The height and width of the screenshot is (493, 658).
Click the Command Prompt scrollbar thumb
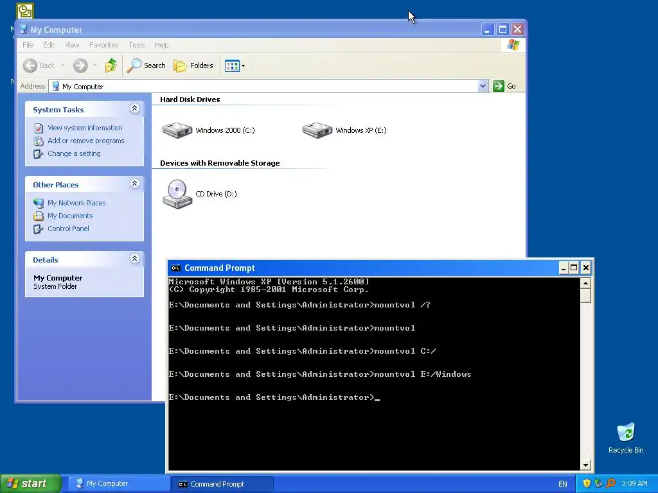point(586,296)
